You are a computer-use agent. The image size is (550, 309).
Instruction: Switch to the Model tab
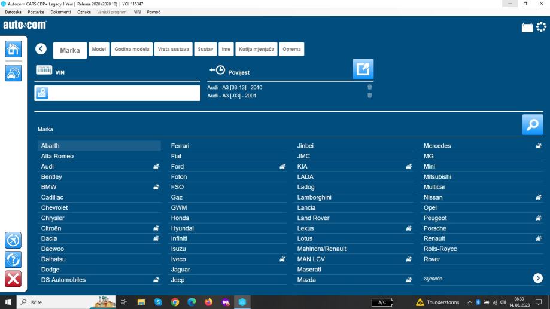tap(99, 49)
